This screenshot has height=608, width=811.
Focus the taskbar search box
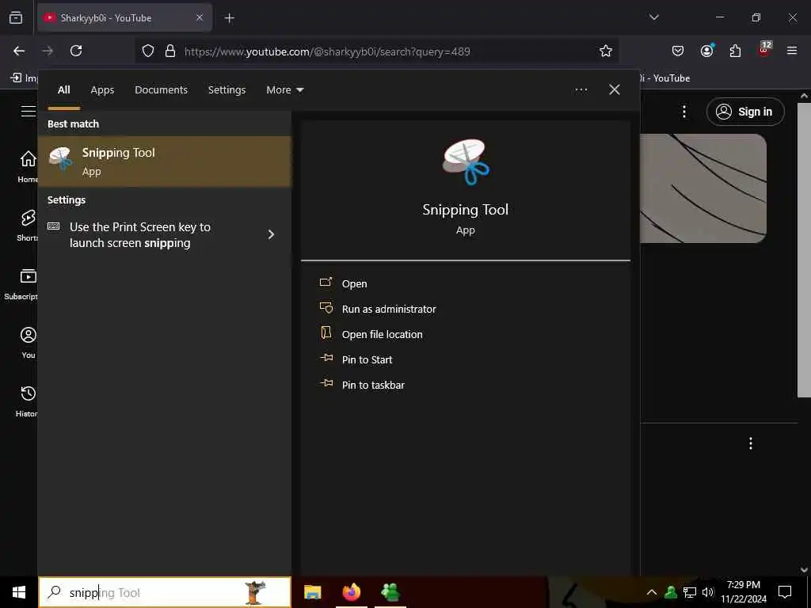165,592
